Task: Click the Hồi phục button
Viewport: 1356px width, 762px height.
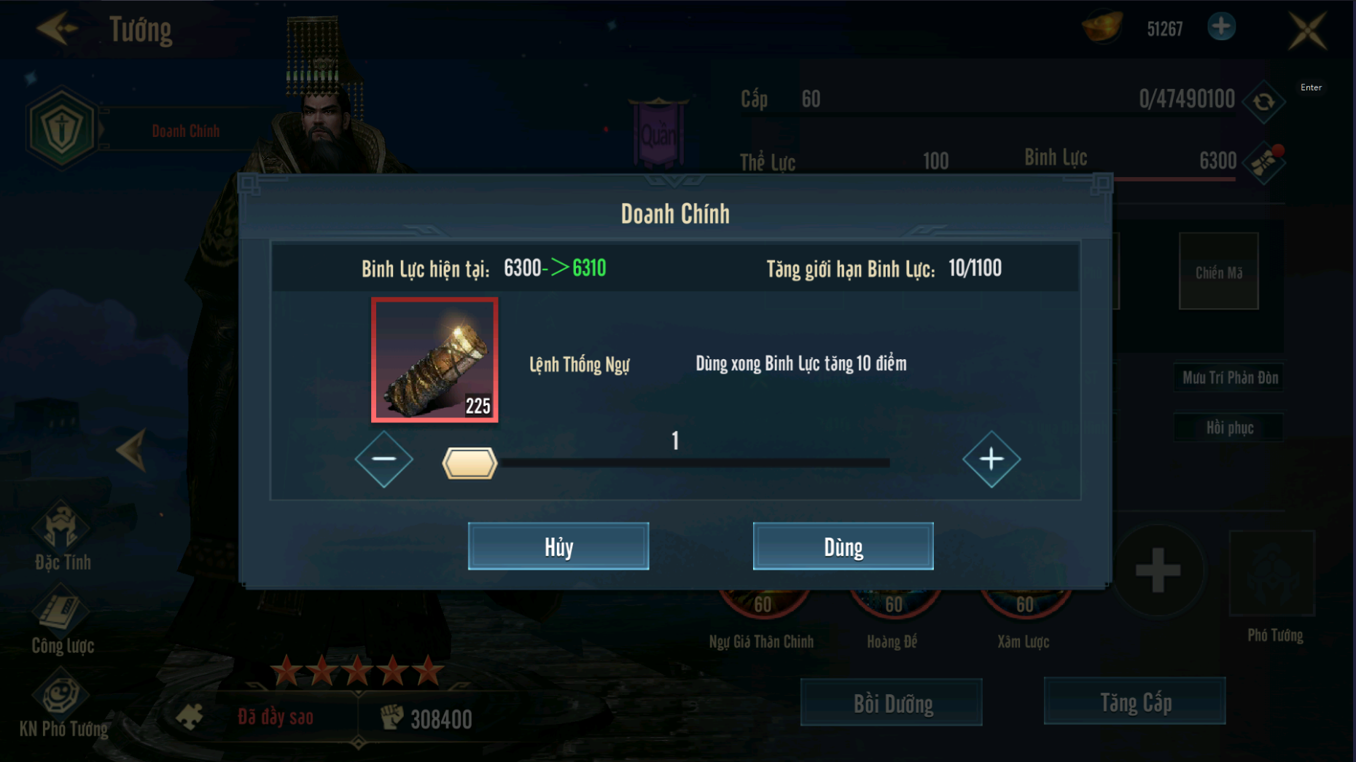Action: (1229, 428)
